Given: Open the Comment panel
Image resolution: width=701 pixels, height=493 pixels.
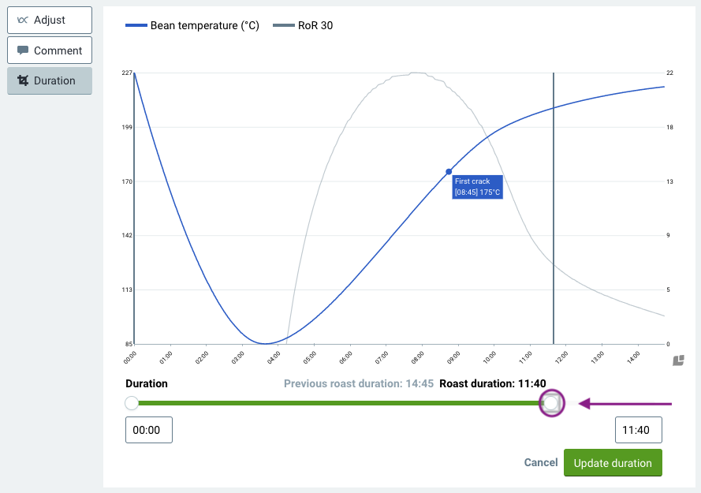Looking at the screenshot, I should 50,50.
